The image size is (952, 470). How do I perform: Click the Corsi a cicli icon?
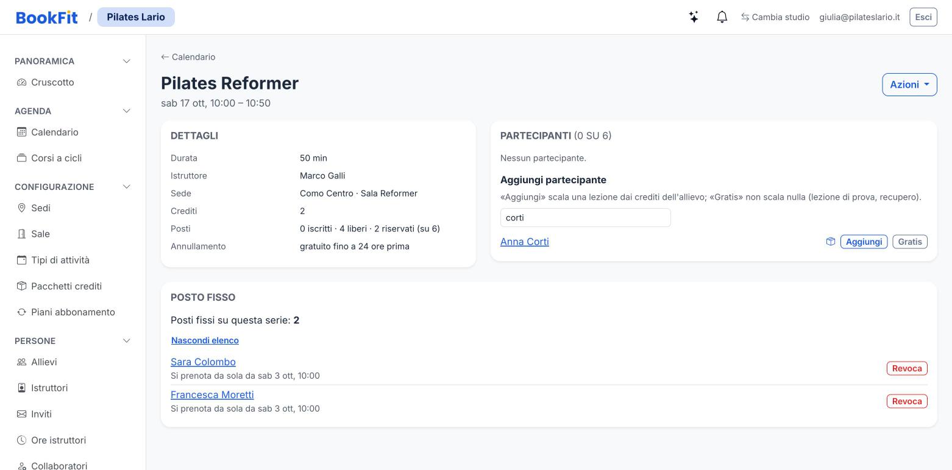(x=21, y=158)
